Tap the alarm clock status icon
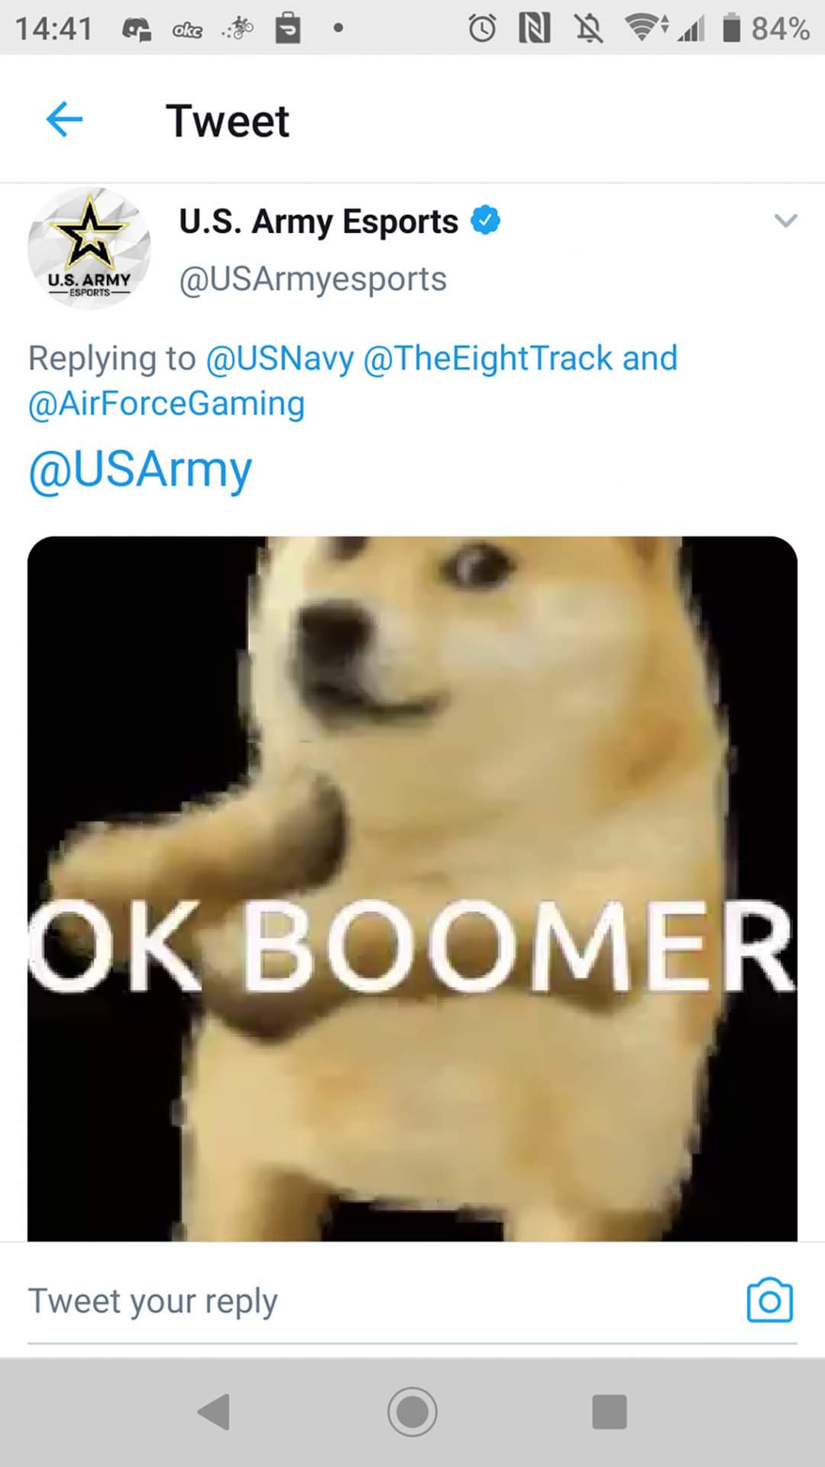The height and width of the screenshot is (1467, 825). tap(482, 29)
